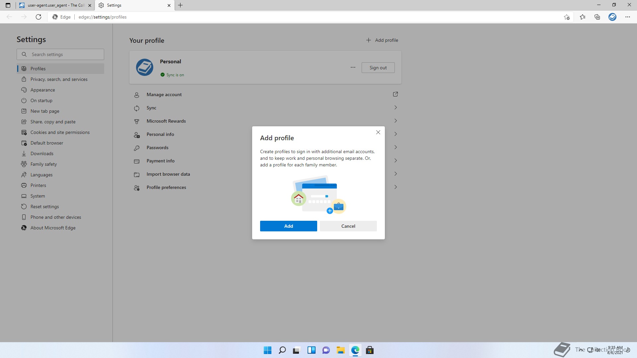Expand Personal info chevron
The height and width of the screenshot is (358, 637).
pyautogui.click(x=395, y=134)
